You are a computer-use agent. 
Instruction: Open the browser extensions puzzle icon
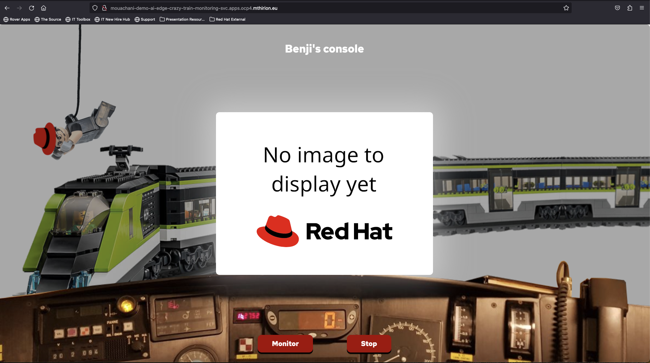pos(629,8)
